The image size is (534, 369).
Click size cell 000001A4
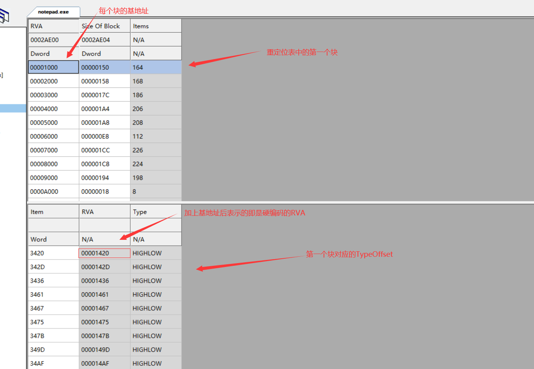point(105,109)
